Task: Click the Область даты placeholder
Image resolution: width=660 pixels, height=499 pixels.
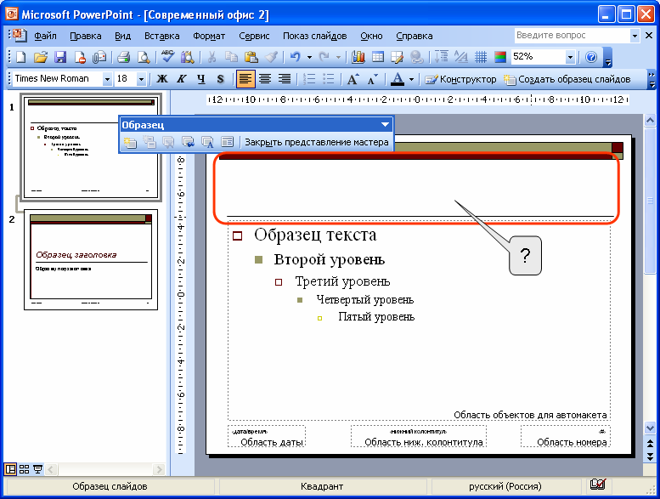Action: pyautogui.click(x=267, y=436)
